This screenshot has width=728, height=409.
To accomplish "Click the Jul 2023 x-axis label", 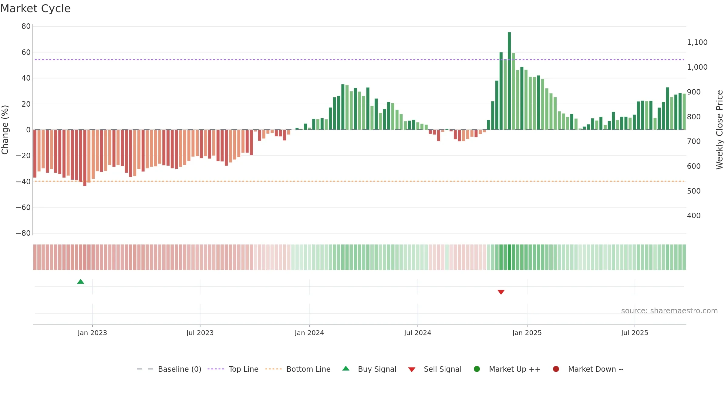I will point(200,333).
